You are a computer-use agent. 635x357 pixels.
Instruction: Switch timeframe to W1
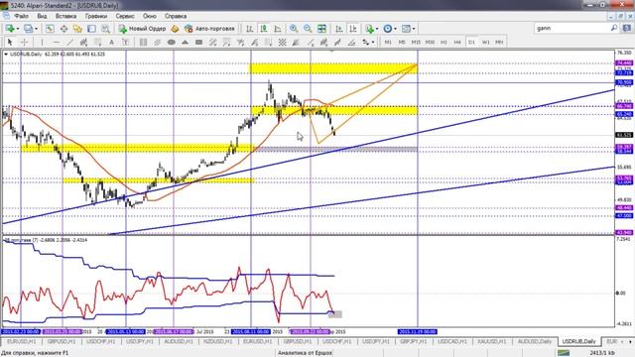click(486, 42)
